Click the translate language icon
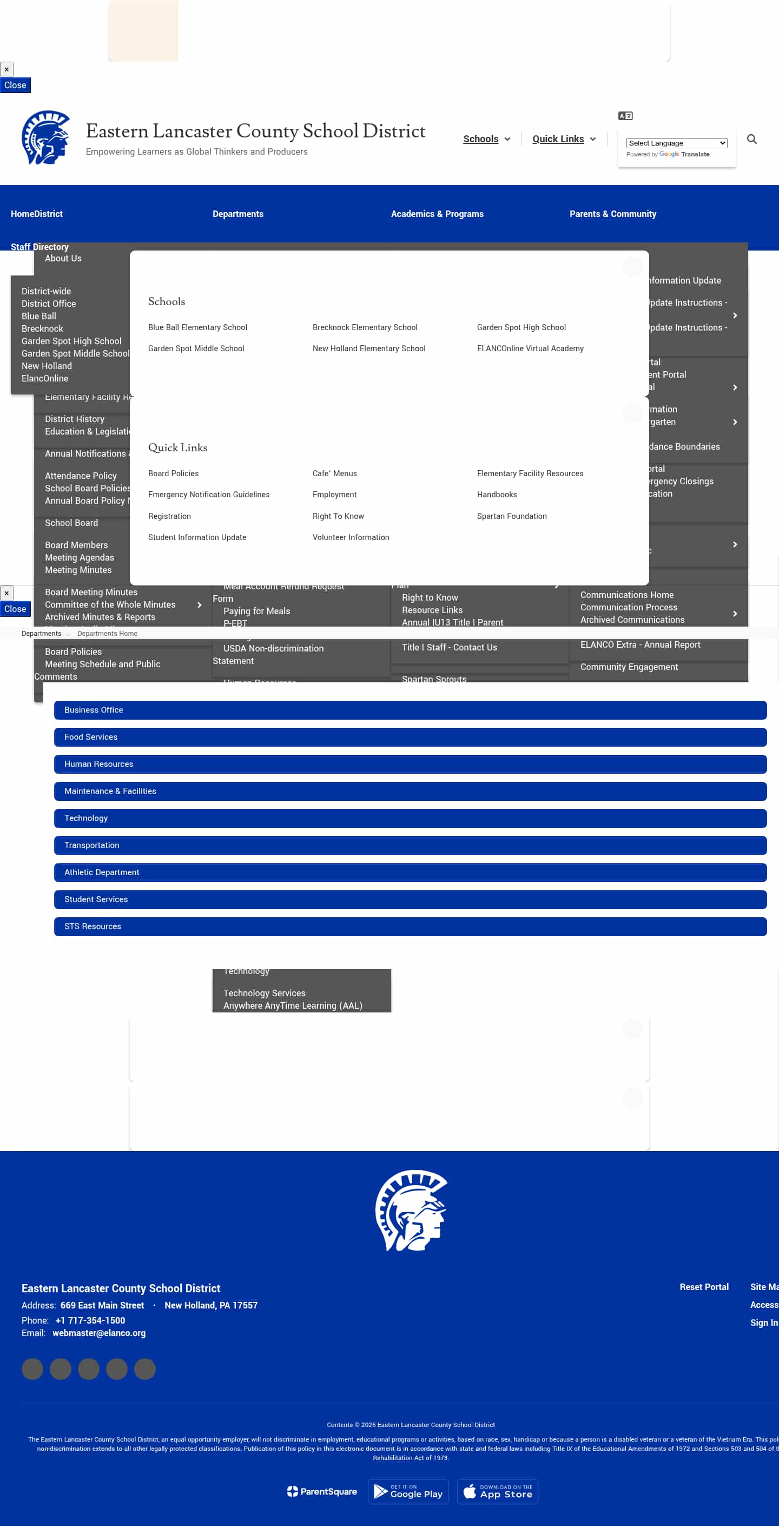The width and height of the screenshot is (779, 1526). 625,115
